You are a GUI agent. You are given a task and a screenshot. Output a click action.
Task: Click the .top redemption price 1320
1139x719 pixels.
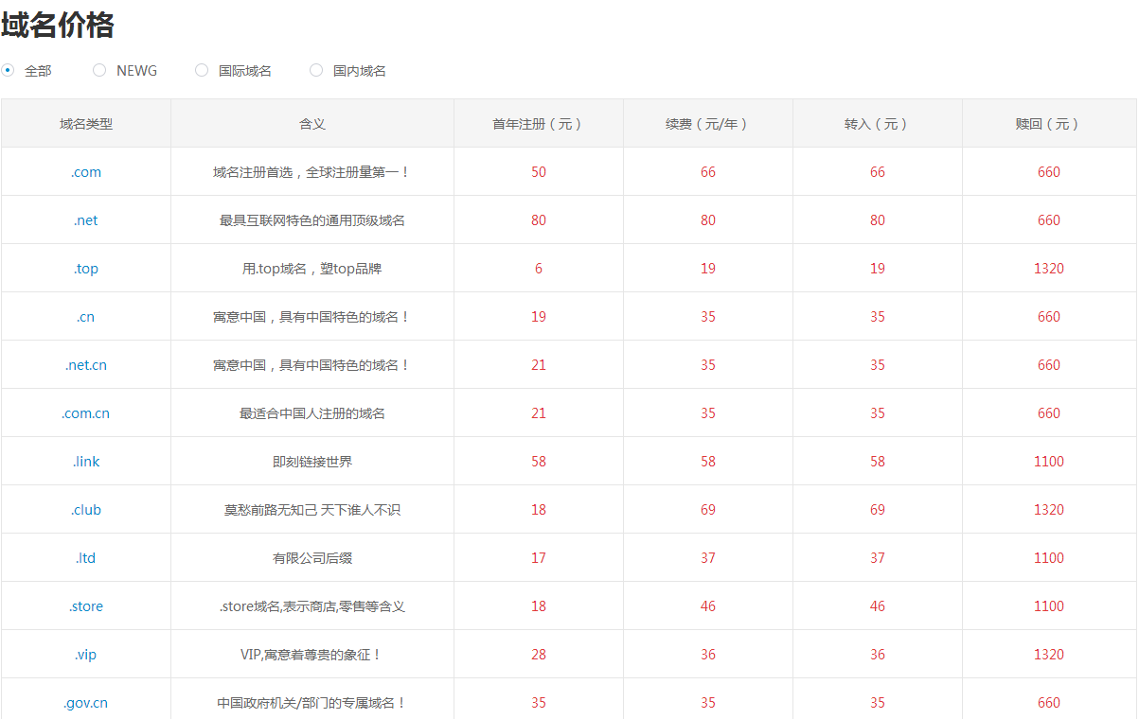click(1049, 269)
